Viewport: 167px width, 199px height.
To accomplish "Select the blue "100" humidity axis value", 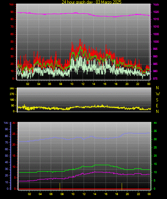I will pos(6,123).
